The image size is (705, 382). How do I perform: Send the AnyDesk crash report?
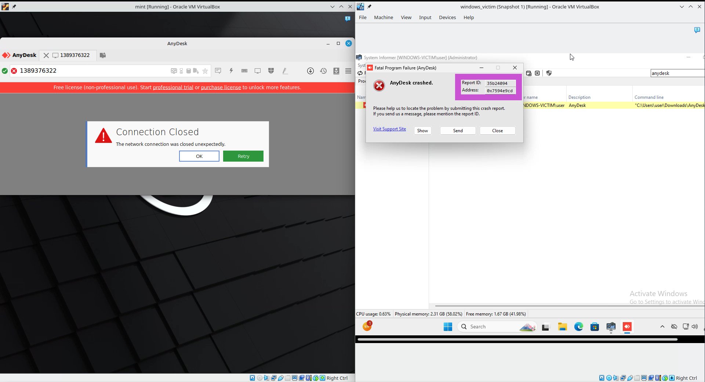(x=458, y=131)
